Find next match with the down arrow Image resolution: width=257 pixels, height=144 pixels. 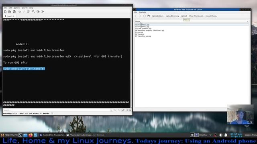pyautogui.click(x=115, y=110)
